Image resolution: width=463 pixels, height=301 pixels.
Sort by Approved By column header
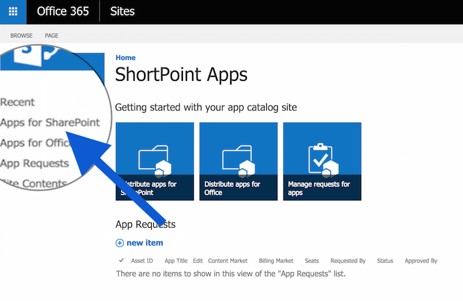click(x=421, y=261)
